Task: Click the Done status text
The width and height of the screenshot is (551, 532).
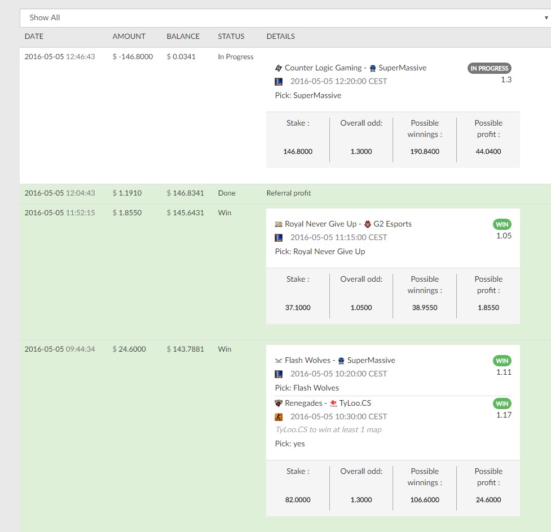Action: [227, 193]
